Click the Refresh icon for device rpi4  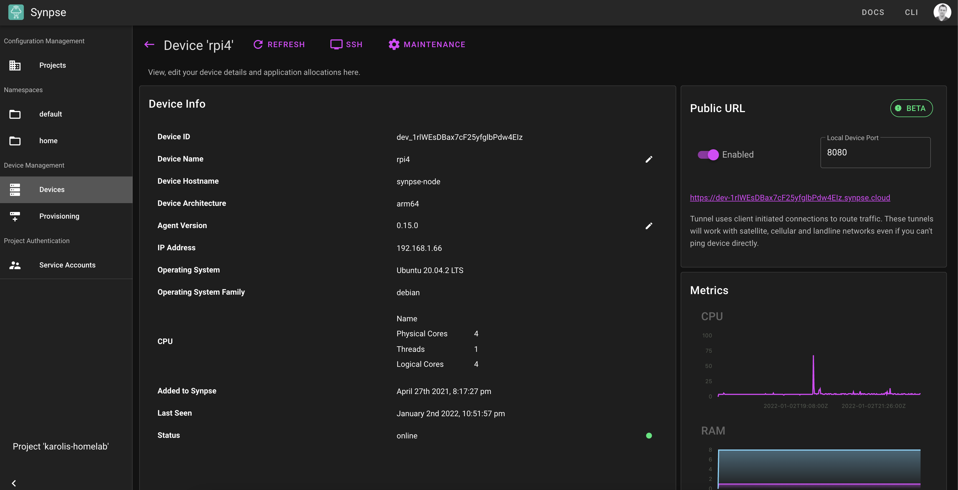258,44
